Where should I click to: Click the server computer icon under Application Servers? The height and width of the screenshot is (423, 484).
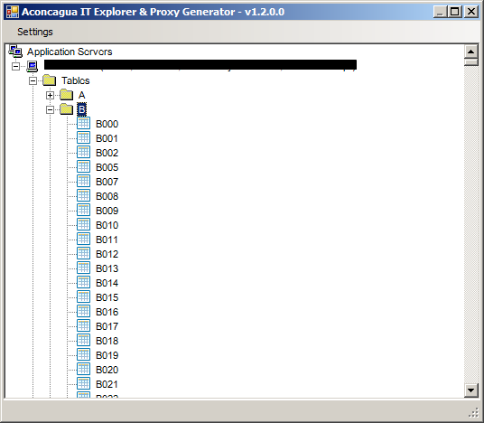click(33, 66)
